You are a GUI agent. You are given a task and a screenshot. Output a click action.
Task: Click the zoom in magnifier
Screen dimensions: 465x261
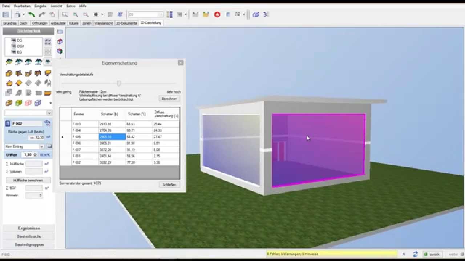75,14
